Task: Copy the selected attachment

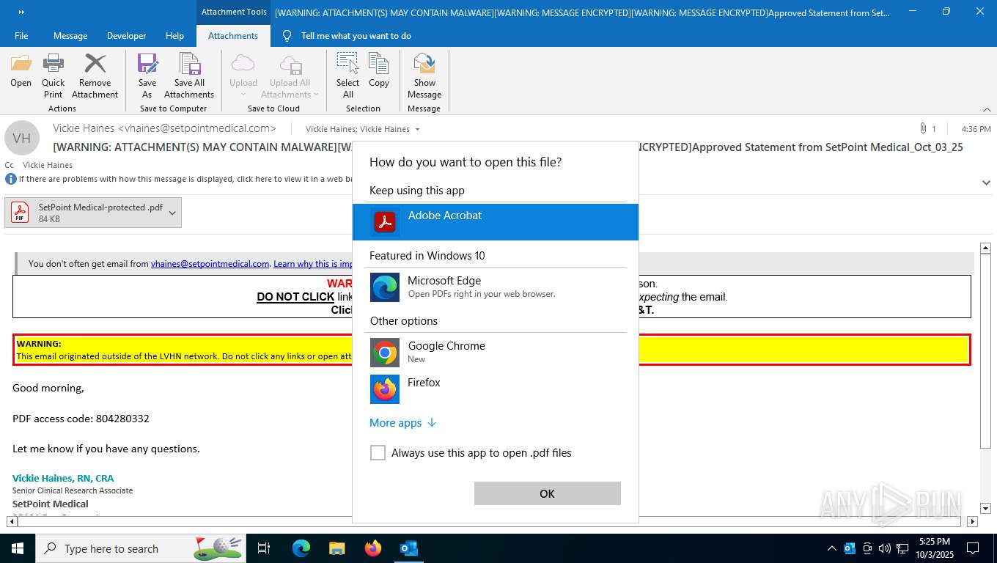Action: (x=379, y=71)
